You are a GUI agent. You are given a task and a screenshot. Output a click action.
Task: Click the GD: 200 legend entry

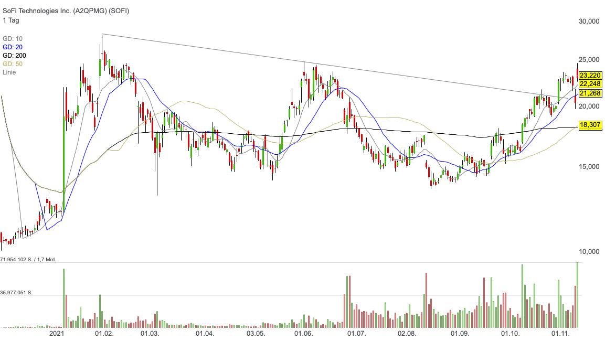click(x=14, y=56)
